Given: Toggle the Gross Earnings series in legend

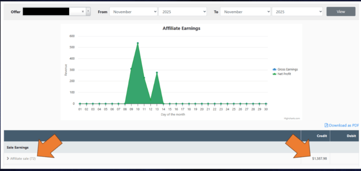Looking at the screenshot, I should tap(286, 69).
